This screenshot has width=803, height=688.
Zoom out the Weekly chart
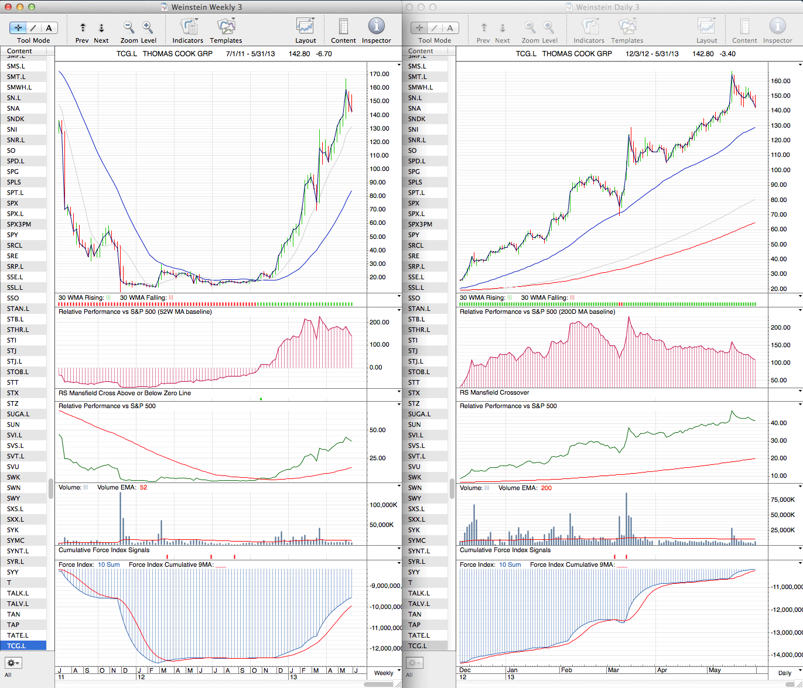point(128,28)
